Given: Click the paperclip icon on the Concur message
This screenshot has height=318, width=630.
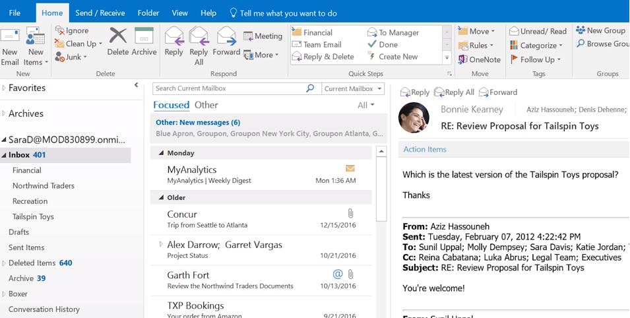Looking at the screenshot, I should point(350,214).
